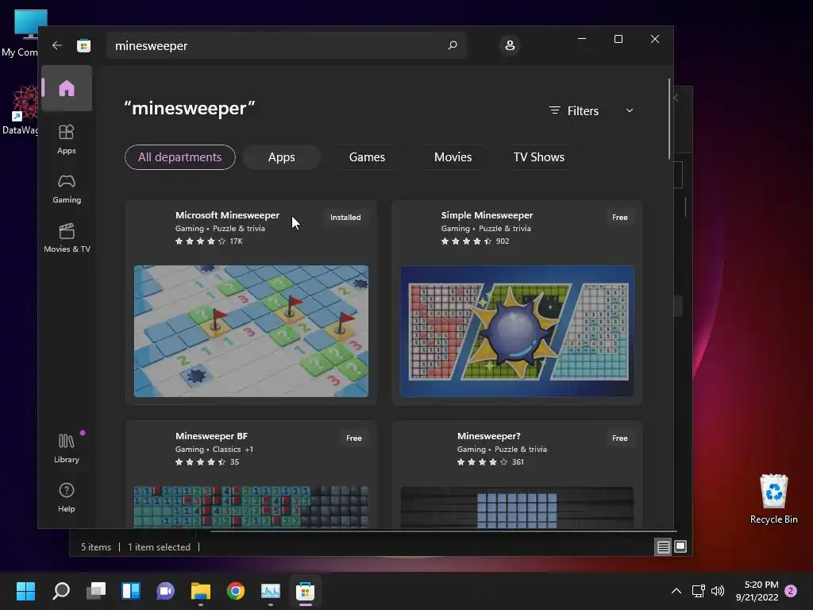Select the Recycle Bin desktop icon
Image resolution: width=813 pixels, height=610 pixels.
click(x=773, y=499)
